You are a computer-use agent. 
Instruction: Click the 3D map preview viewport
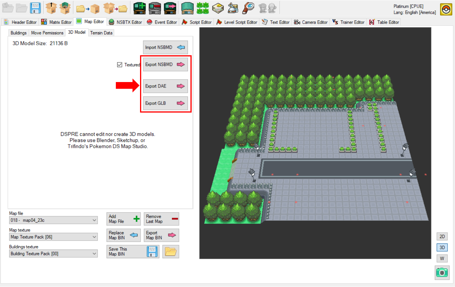[x=315, y=143]
